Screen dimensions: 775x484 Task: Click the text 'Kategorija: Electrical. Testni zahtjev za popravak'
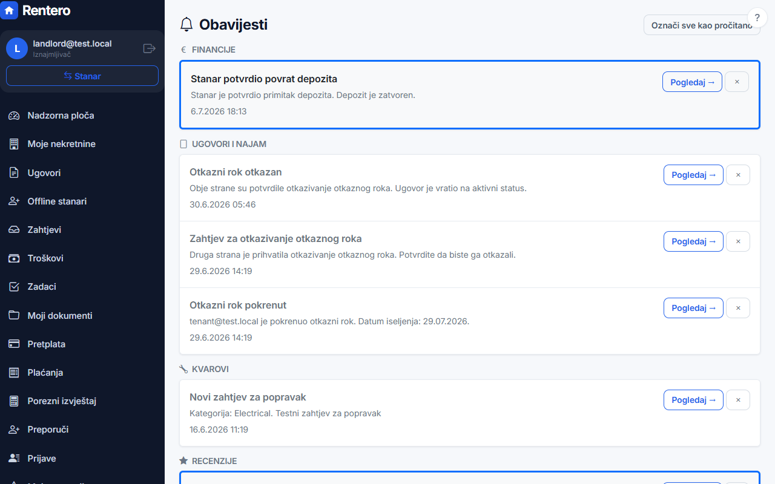[285, 413]
